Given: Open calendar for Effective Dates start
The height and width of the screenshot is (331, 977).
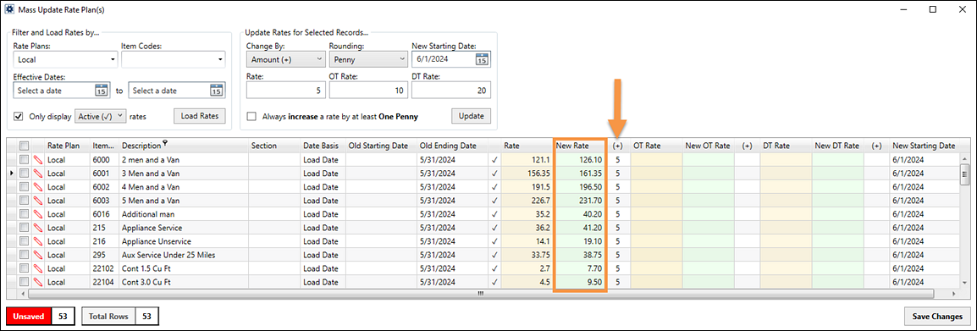Looking at the screenshot, I should [x=101, y=91].
